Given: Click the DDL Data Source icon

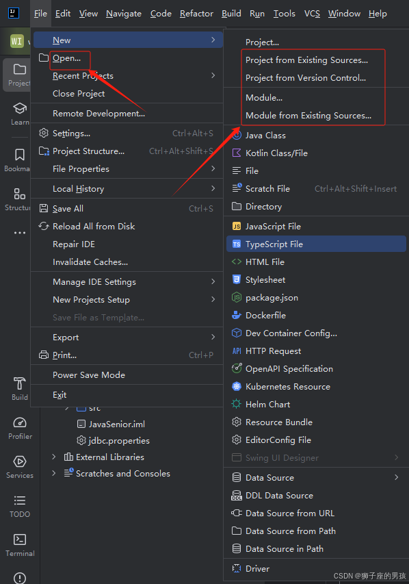Looking at the screenshot, I should click(237, 496).
